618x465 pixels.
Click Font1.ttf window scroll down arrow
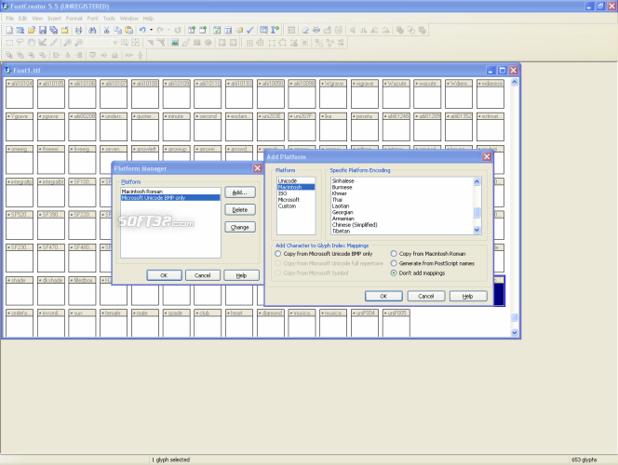[x=514, y=333]
